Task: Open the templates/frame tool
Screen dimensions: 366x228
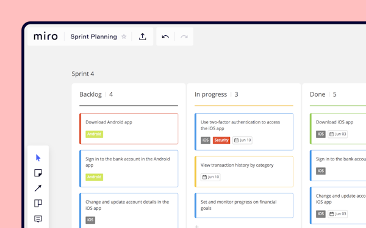Action: click(38, 203)
